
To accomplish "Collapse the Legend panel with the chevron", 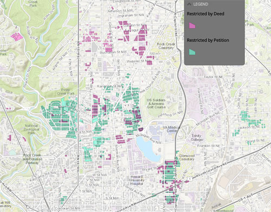I will pyautogui.click(x=189, y=4).
